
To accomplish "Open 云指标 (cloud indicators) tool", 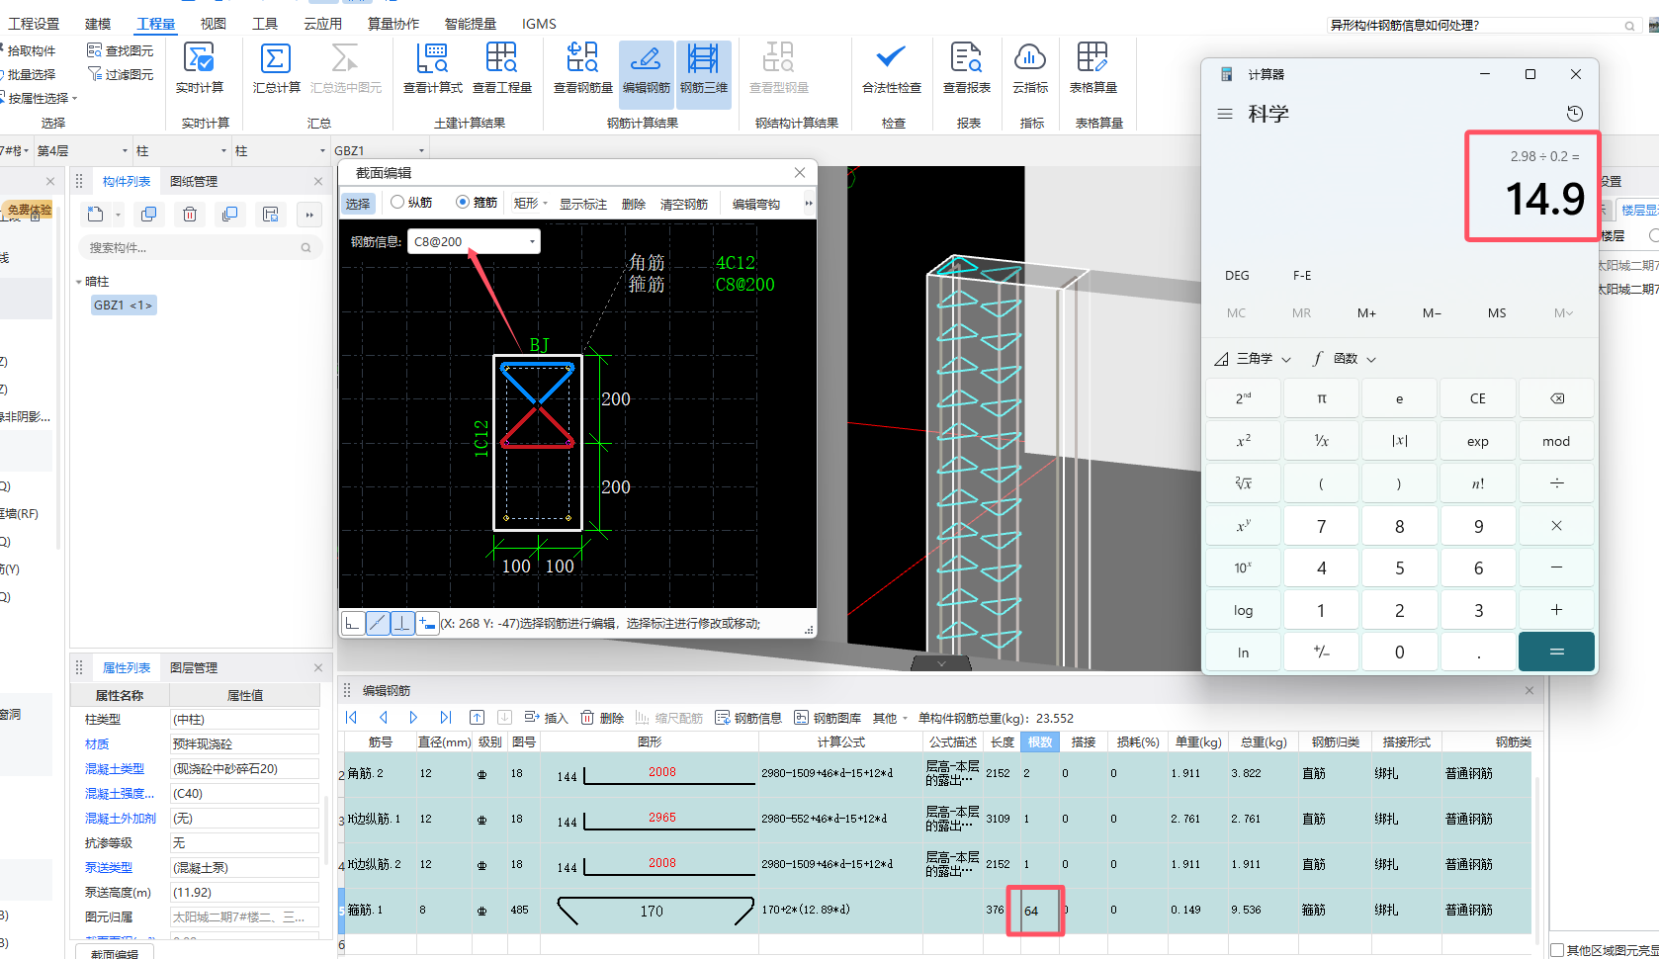I will [x=1029, y=69].
